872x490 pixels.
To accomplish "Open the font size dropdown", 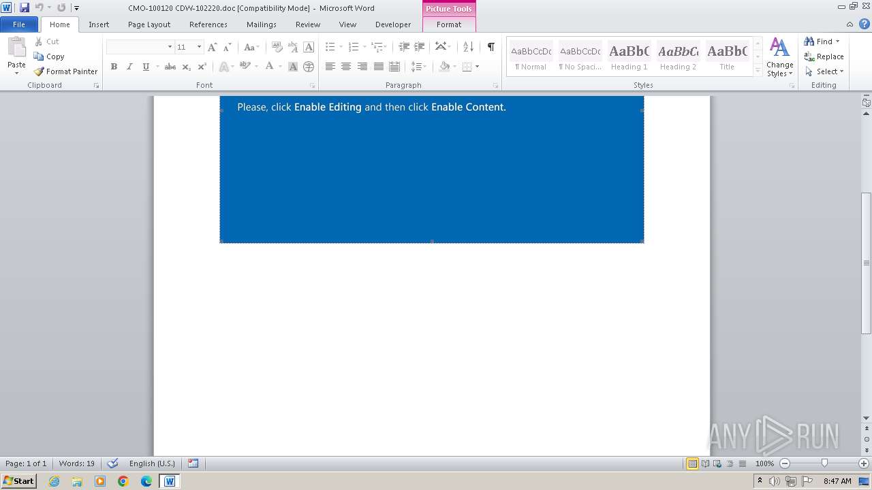I will tap(199, 47).
